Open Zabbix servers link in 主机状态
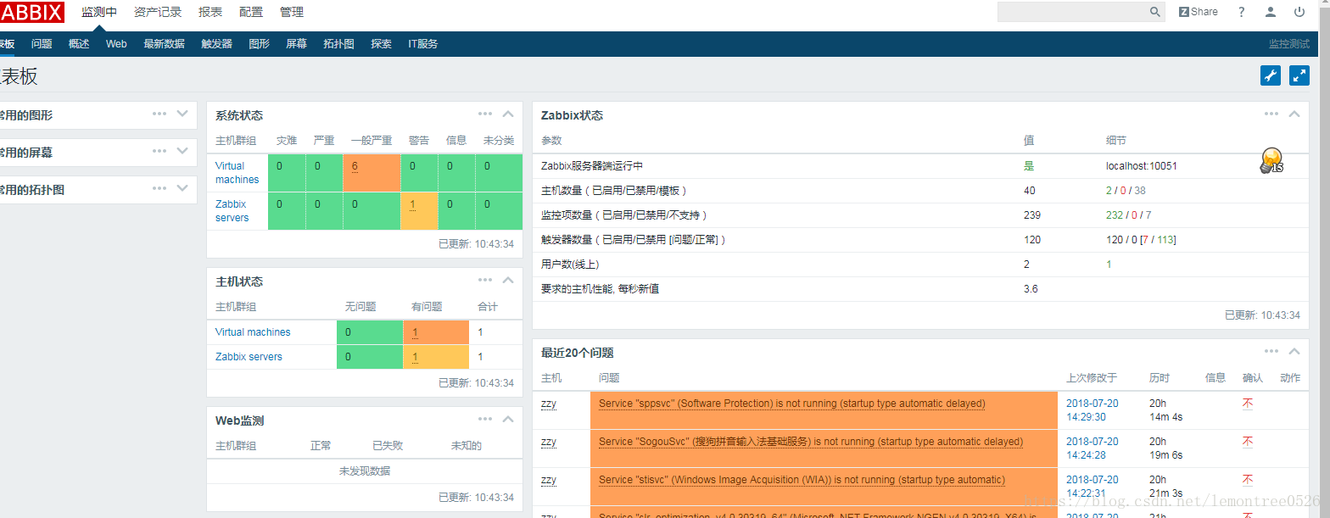This screenshot has height=518, width=1330. (x=249, y=357)
